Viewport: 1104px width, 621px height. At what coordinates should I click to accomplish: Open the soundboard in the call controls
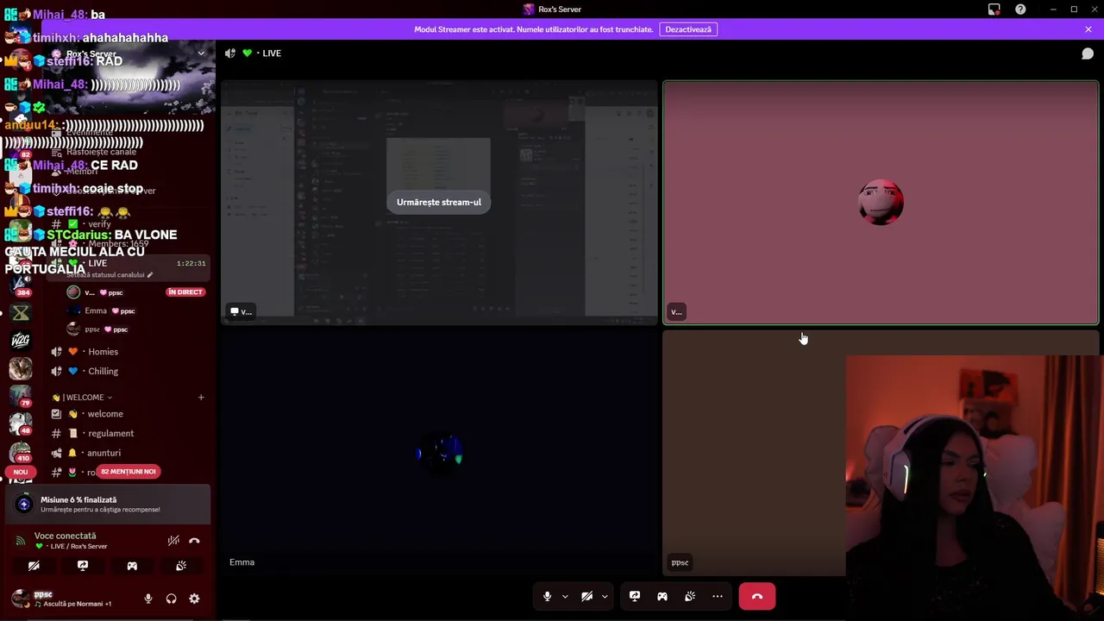click(x=690, y=596)
